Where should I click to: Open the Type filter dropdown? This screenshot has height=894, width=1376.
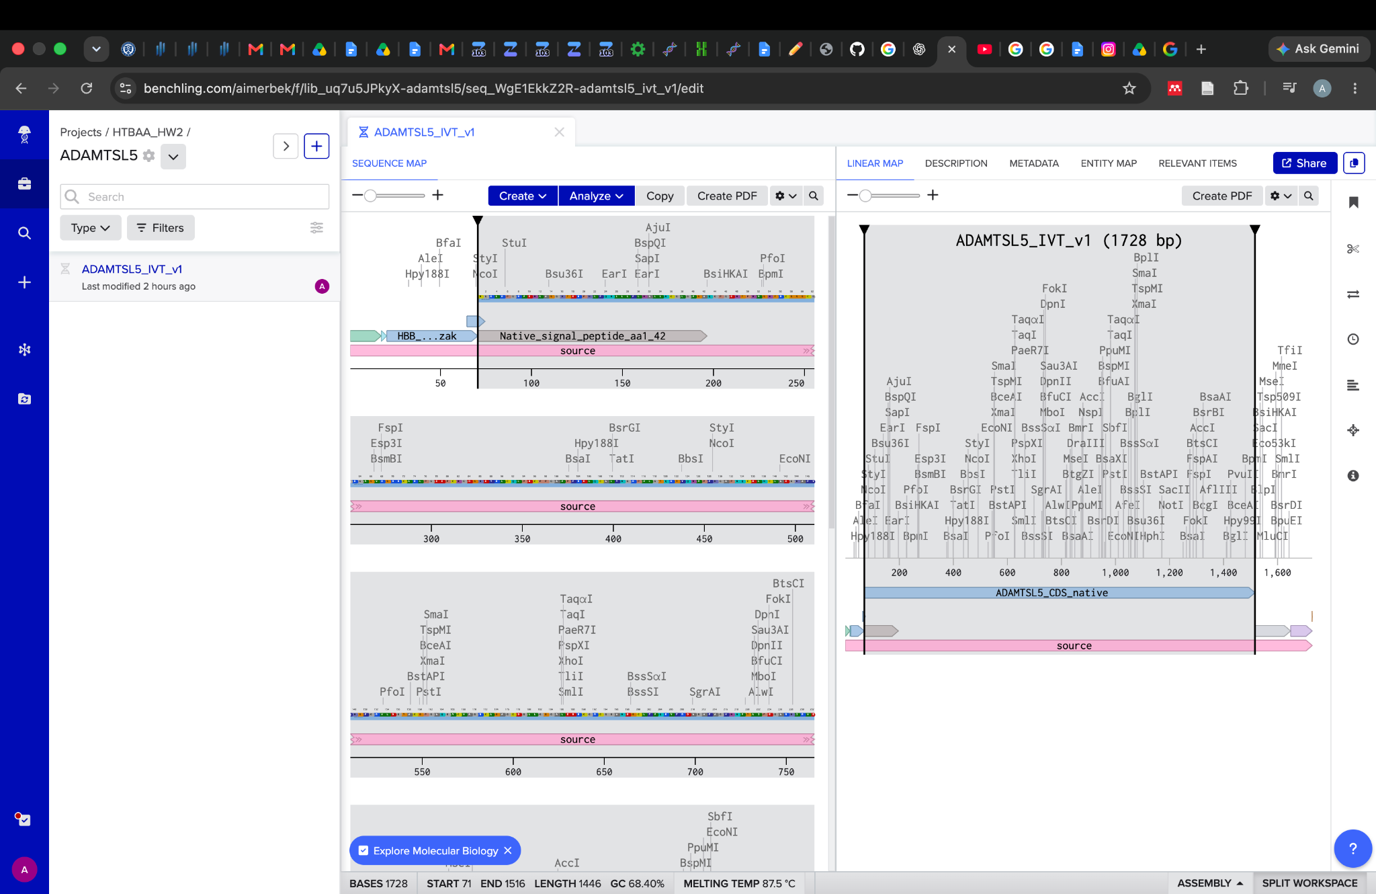pos(91,228)
